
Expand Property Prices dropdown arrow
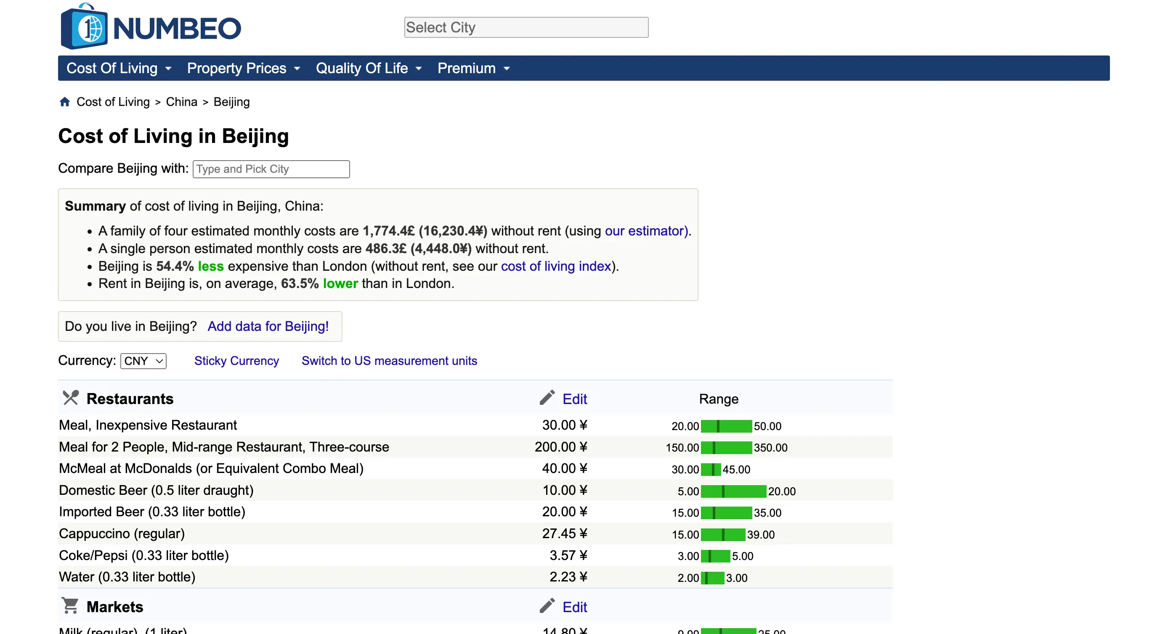[x=297, y=69]
